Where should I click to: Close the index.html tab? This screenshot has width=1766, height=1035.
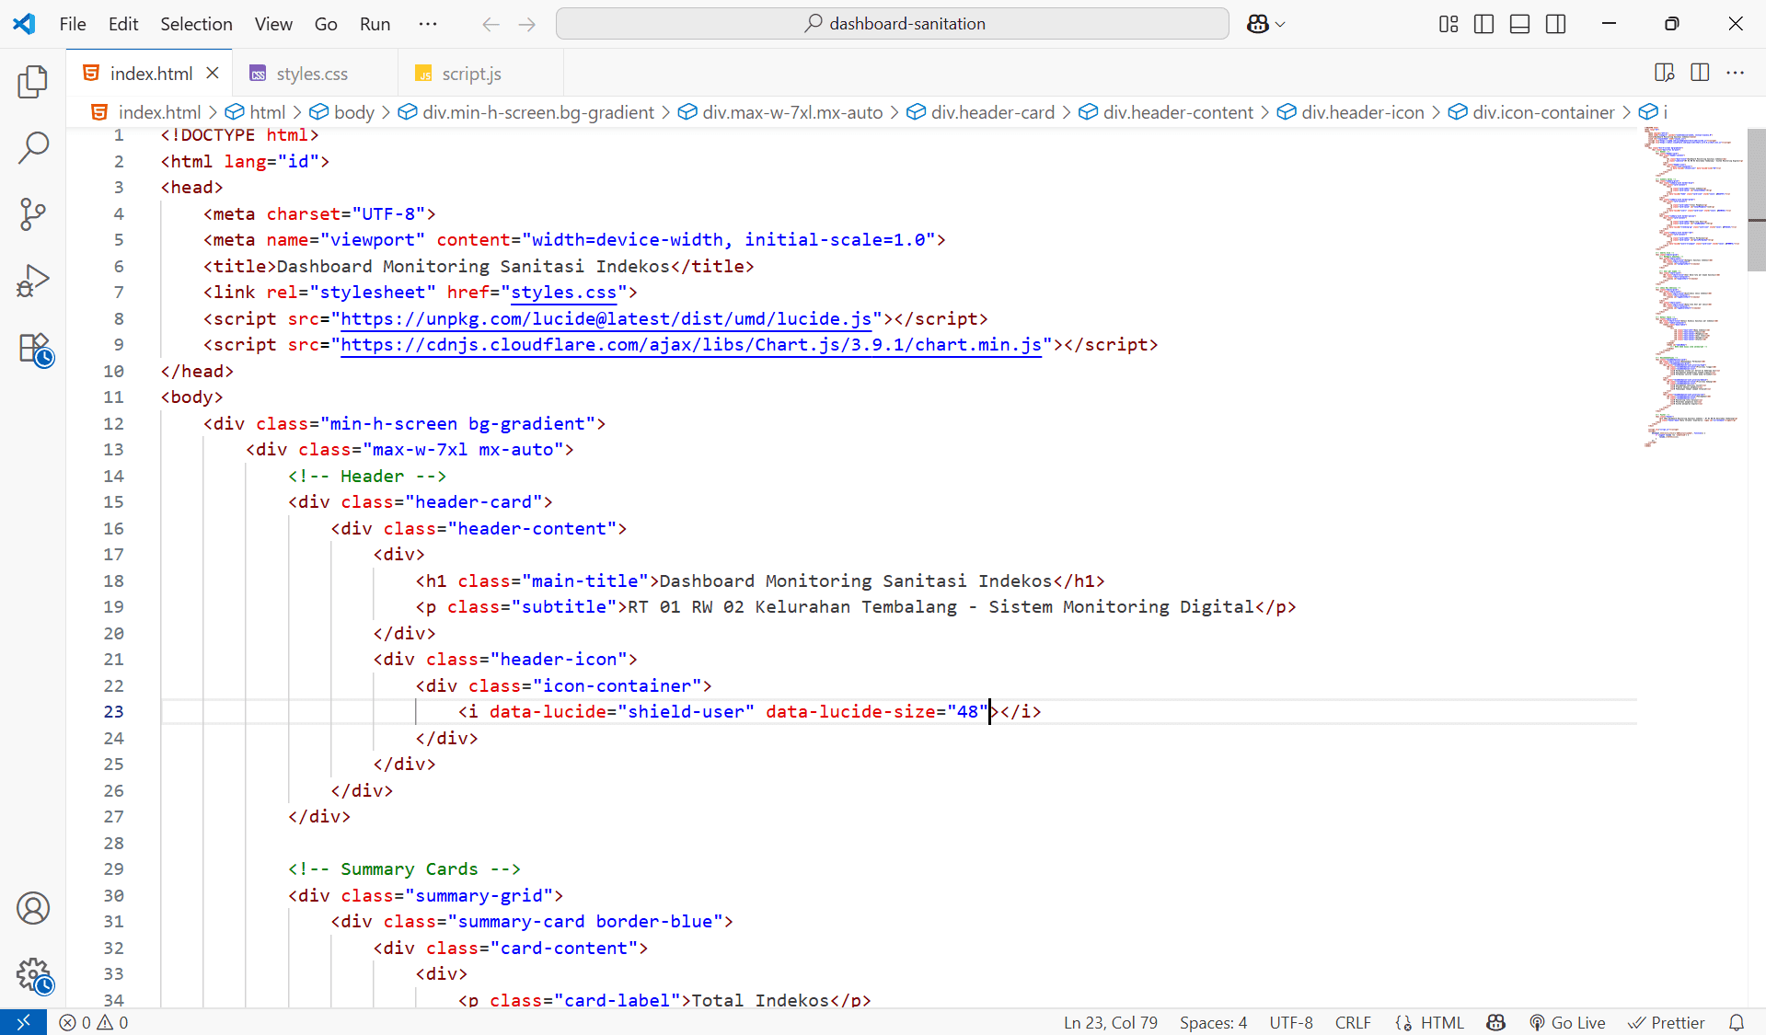(x=213, y=73)
